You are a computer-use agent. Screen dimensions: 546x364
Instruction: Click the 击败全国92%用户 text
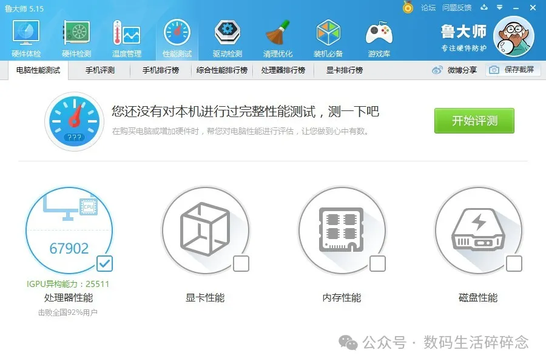point(68,312)
